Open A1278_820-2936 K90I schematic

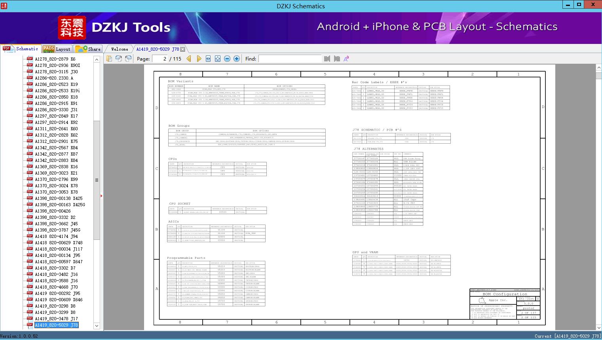coord(57,65)
